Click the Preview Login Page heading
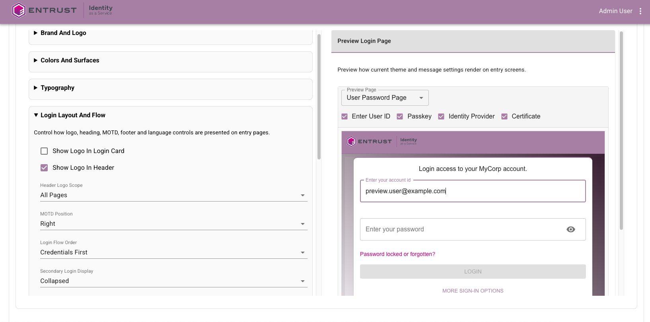 click(364, 41)
